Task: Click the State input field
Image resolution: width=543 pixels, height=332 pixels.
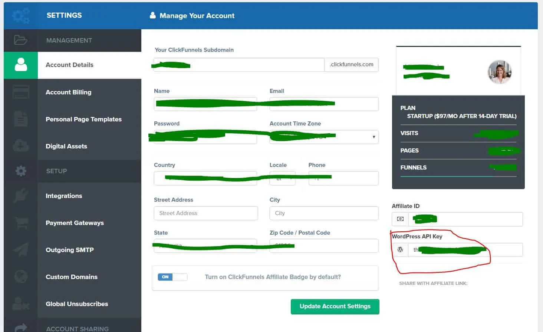Action: [x=205, y=246]
